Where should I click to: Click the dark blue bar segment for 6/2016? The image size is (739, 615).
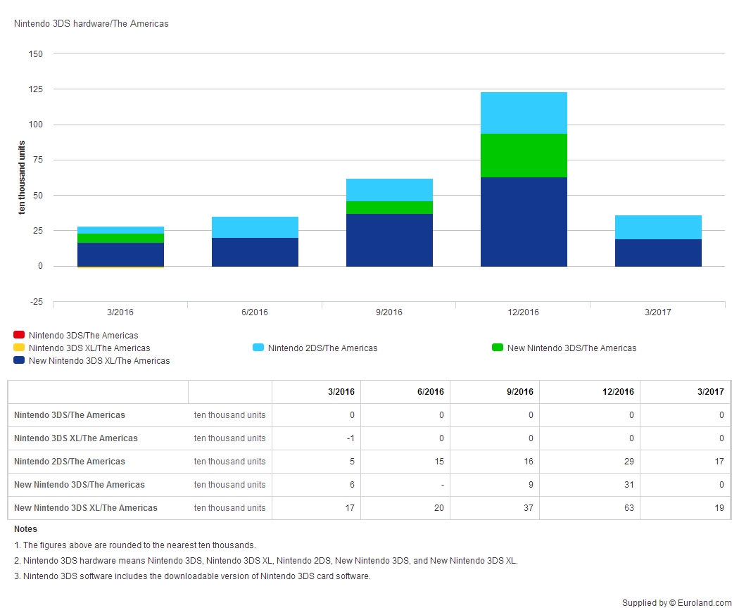255,252
